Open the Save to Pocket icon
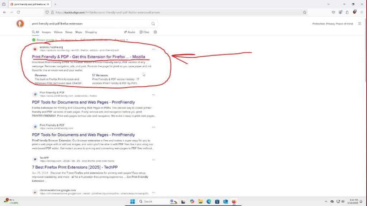 click(x=333, y=12)
